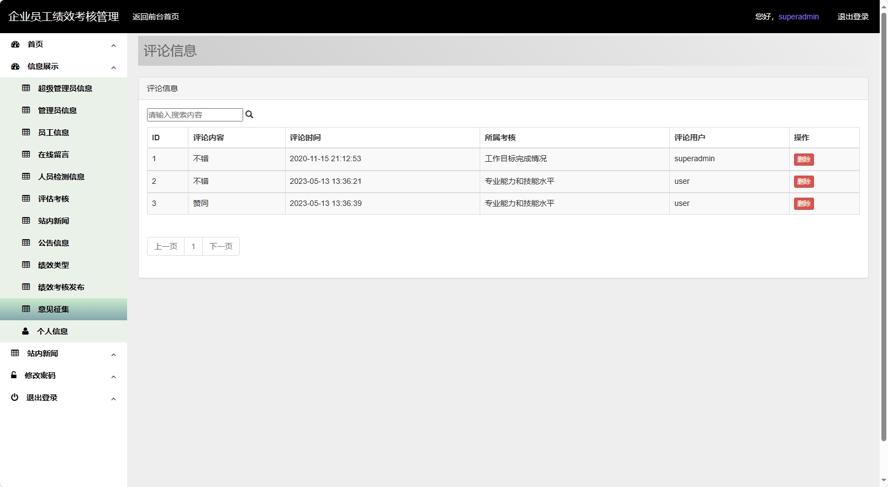Expand the sidebar 退出登录 chevron
888x487 pixels.
point(113,399)
